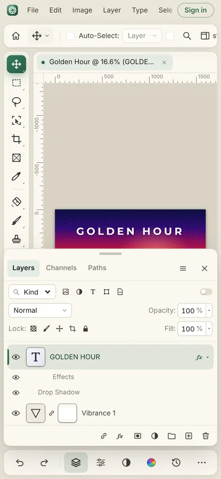Link layers at panel bottom
This screenshot has height=479, width=221.
point(104,436)
